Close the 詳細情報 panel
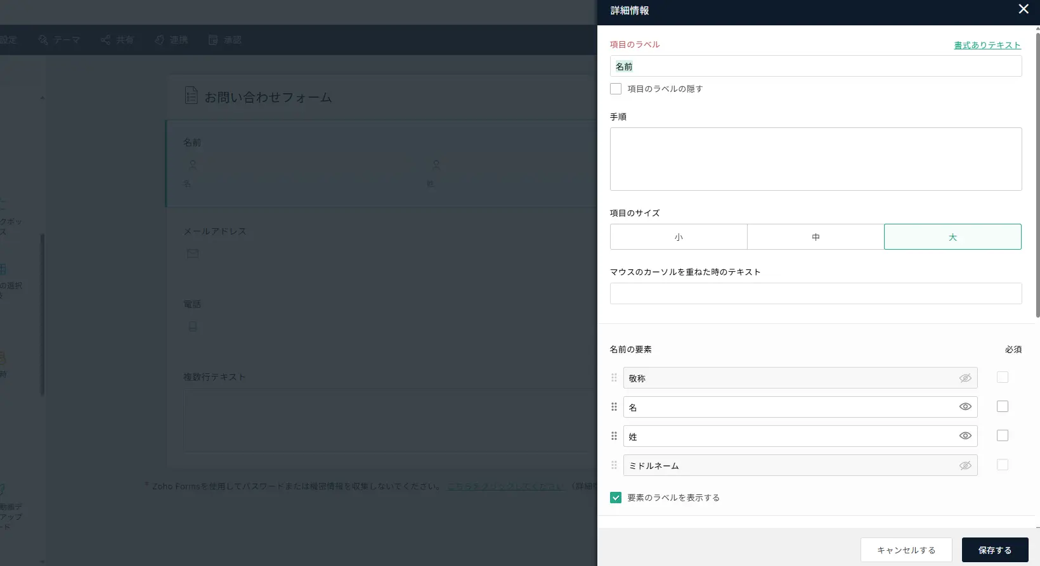 1024,9
